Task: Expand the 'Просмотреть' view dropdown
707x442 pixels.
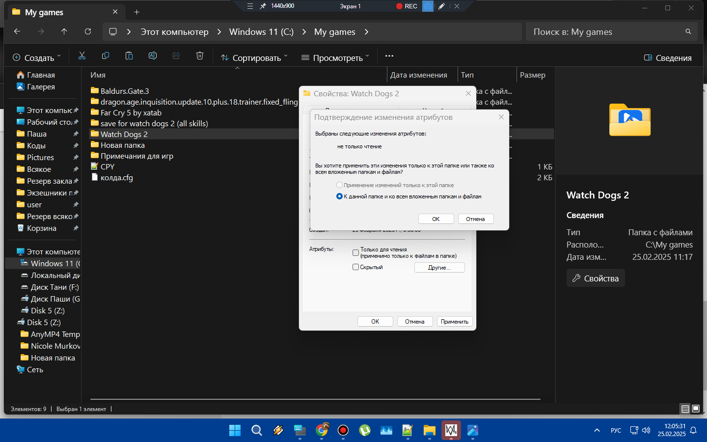Action: [x=335, y=57]
